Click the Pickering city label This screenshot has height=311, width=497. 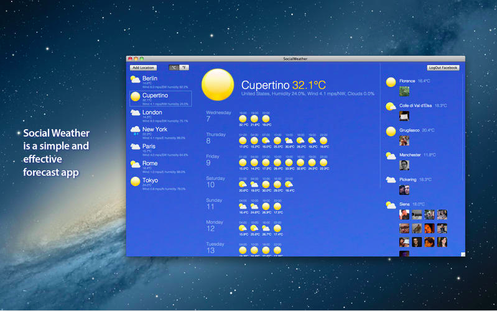[x=408, y=179]
